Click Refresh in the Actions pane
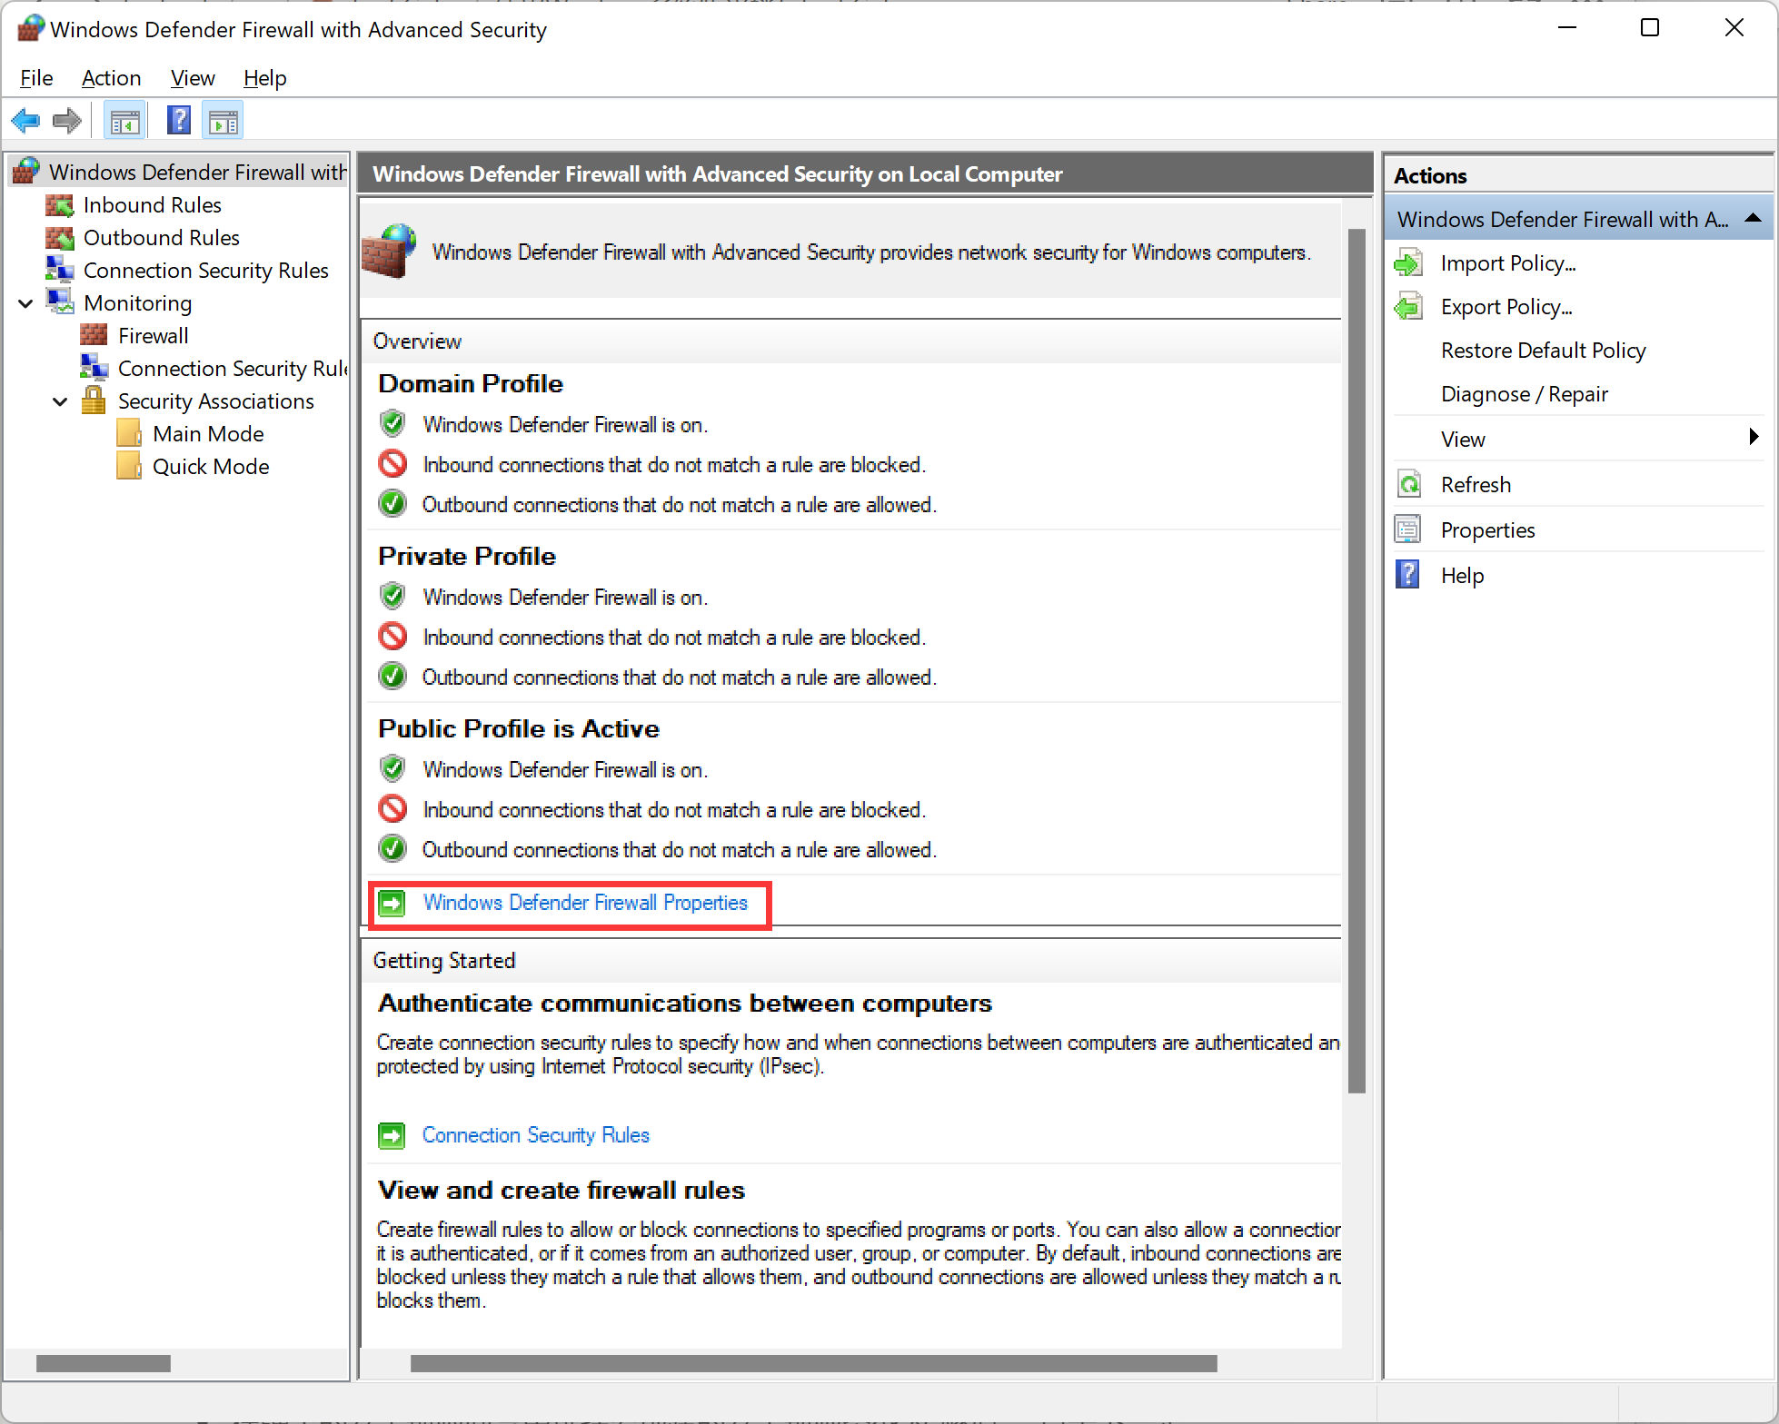 click(x=1476, y=485)
